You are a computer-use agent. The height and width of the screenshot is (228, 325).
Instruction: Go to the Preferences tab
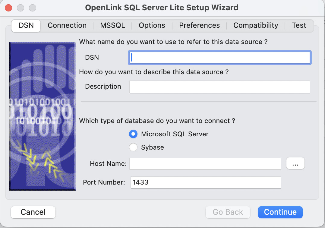(199, 25)
